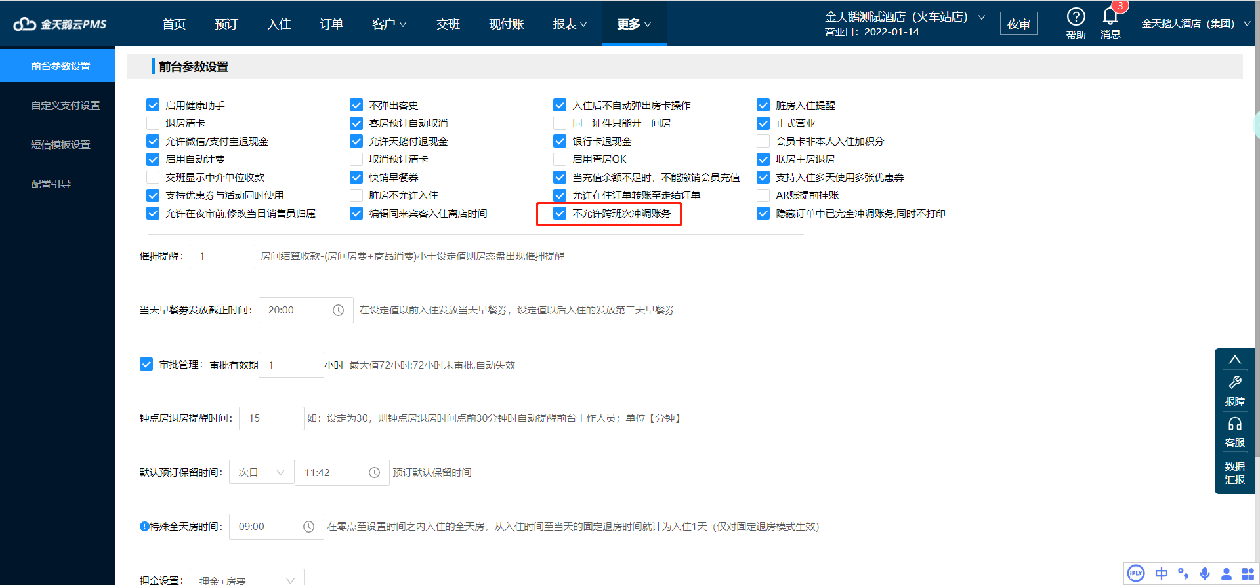The height and width of the screenshot is (585, 1260).
Task: Open 金天鹅大酒店 (集团) account dropdown
Action: (1196, 24)
